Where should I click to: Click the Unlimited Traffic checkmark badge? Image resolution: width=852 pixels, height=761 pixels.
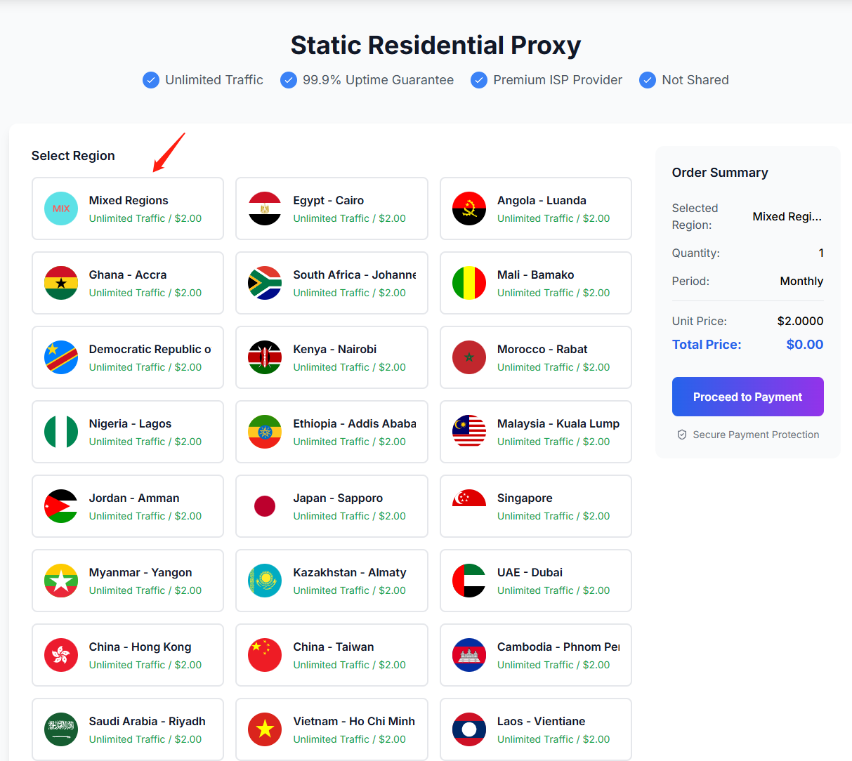point(151,80)
